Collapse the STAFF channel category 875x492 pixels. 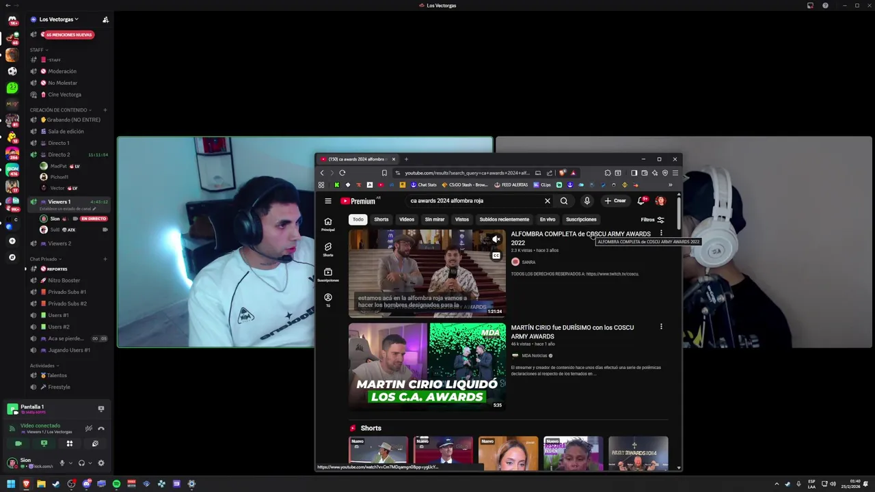tap(39, 50)
